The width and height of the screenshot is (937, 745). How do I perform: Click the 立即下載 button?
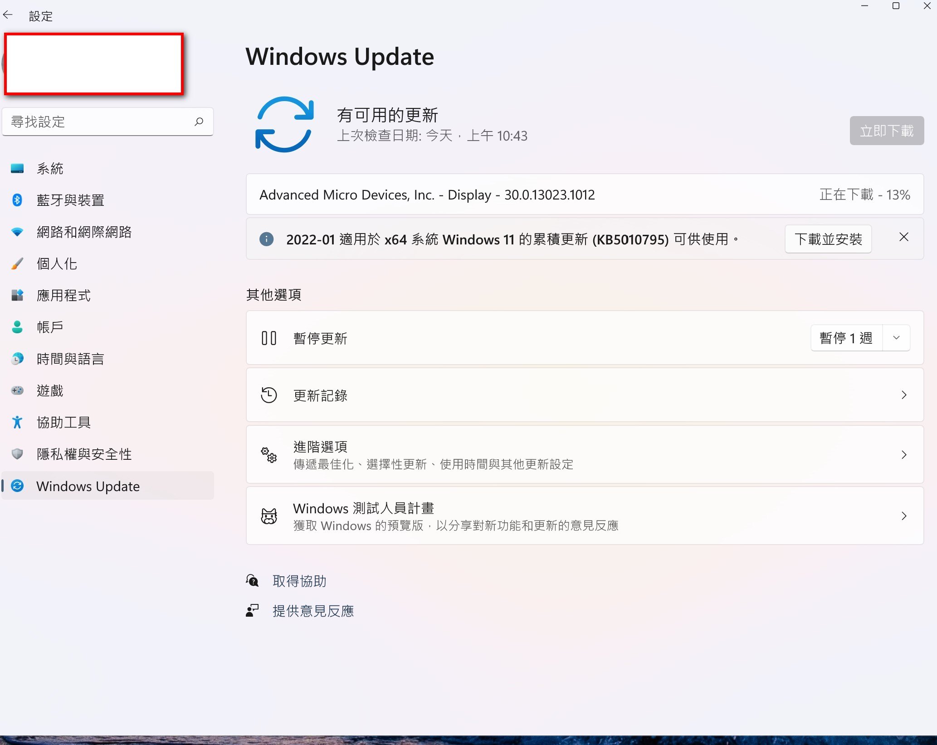click(x=887, y=131)
